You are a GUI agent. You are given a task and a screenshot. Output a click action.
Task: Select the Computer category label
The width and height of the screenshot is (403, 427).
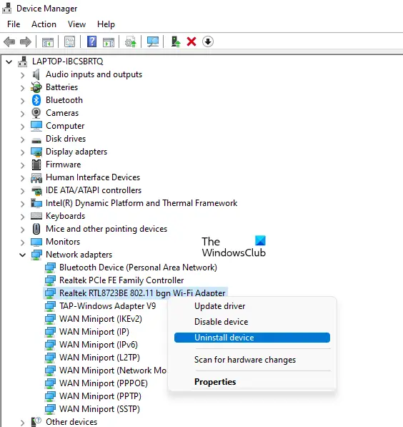[x=65, y=126]
